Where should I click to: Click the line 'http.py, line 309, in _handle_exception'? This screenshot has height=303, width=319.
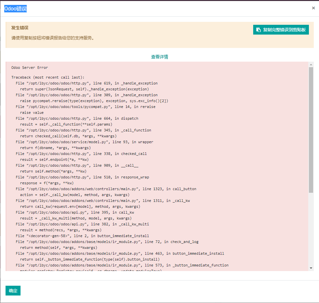point(87,95)
